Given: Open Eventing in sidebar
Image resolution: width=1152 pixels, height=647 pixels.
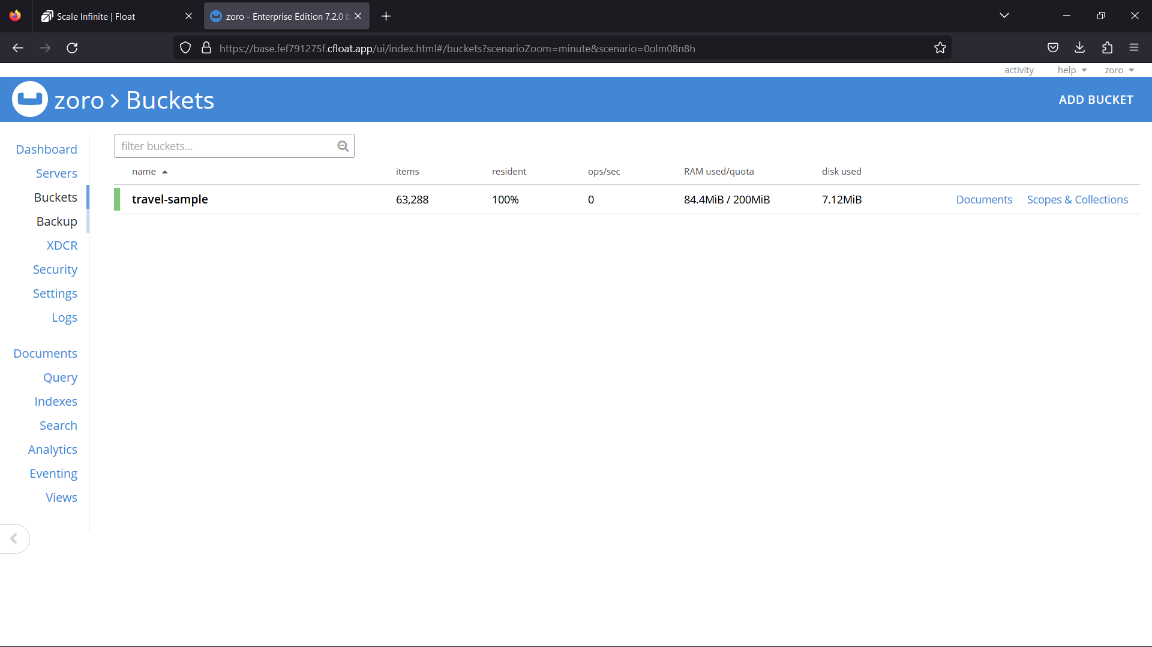Looking at the screenshot, I should pos(53,474).
